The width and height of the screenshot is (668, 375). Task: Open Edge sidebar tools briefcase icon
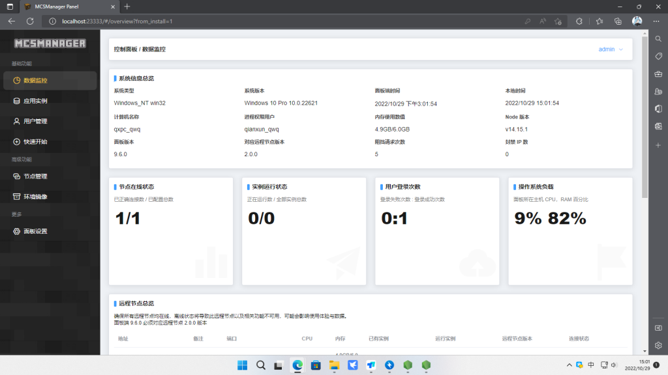click(x=658, y=74)
